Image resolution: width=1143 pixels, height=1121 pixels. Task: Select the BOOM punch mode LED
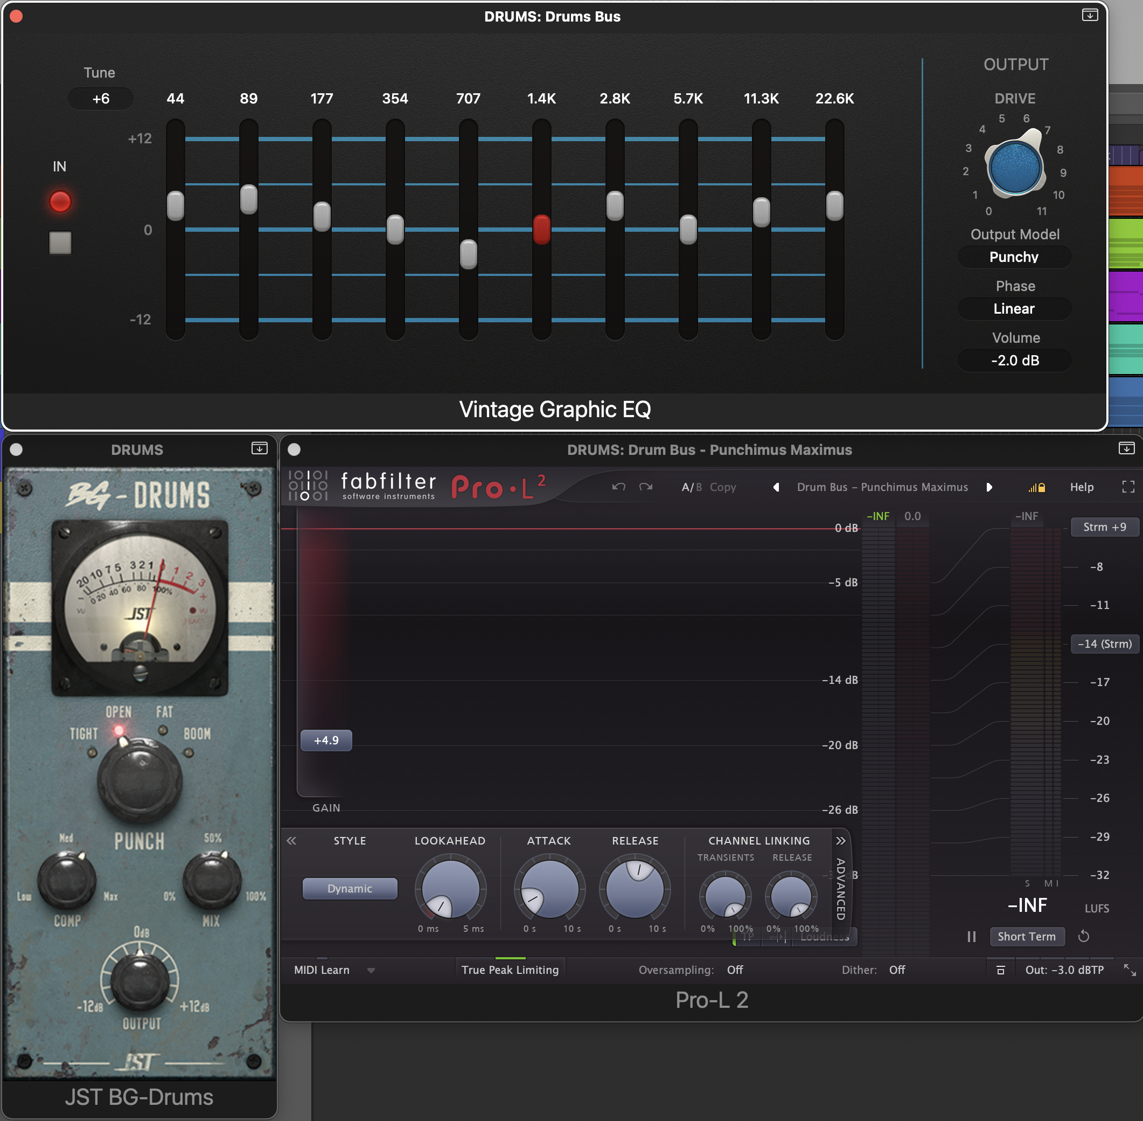pyautogui.click(x=189, y=752)
